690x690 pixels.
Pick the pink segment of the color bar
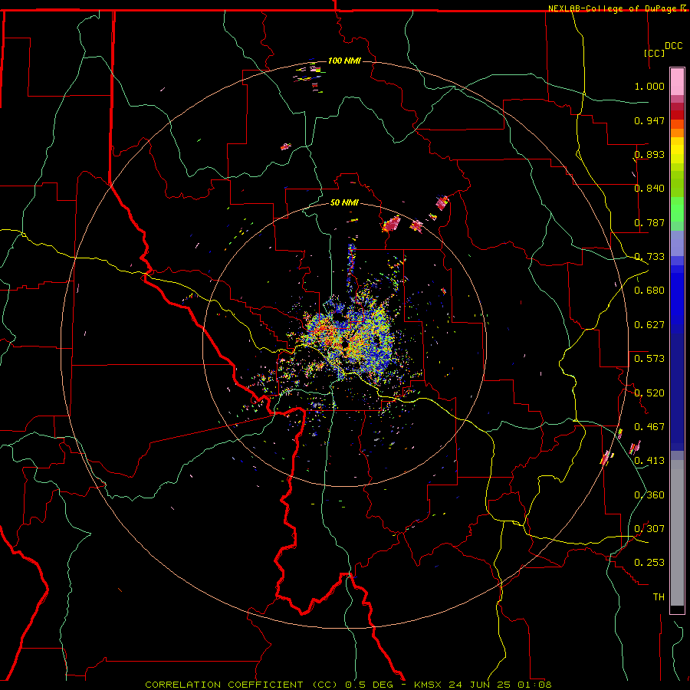click(x=677, y=81)
